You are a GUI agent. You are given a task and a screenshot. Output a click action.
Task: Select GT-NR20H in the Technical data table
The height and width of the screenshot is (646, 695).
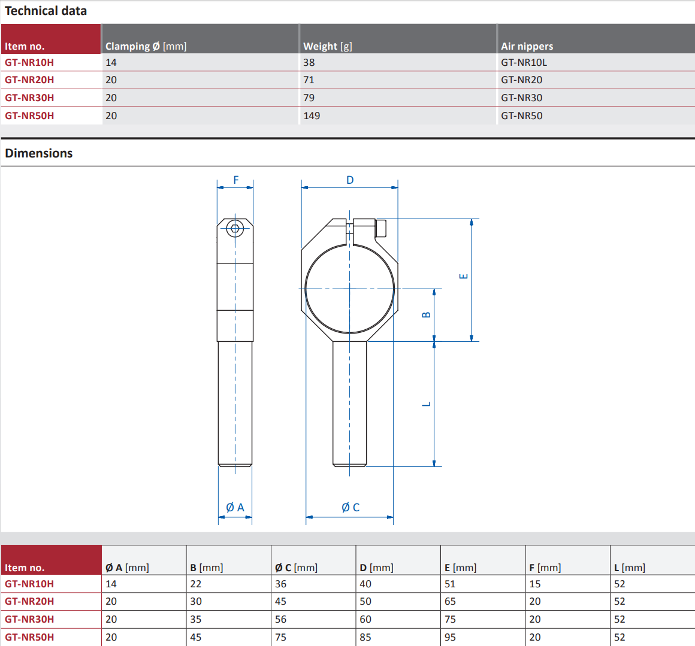[x=29, y=80]
